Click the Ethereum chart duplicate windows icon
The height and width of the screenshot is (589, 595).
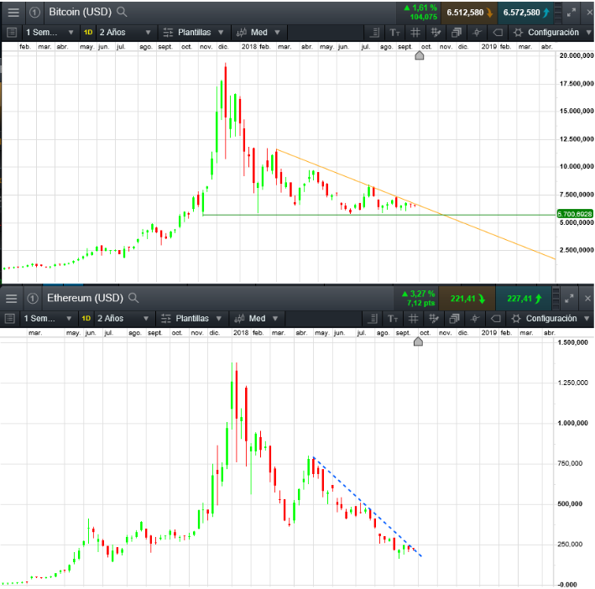point(454,319)
